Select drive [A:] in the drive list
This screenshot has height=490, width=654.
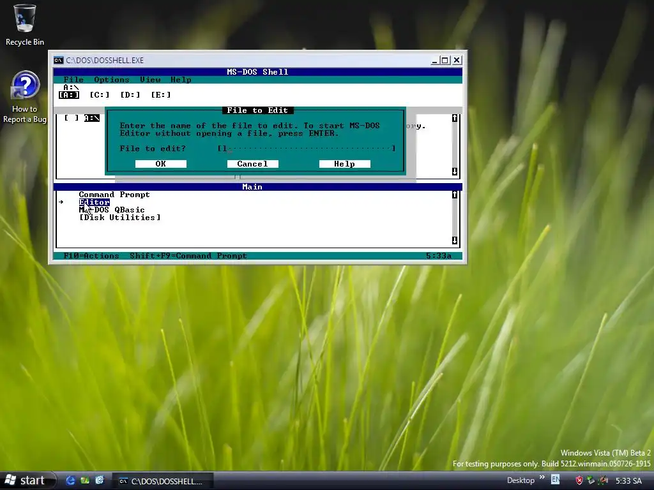69,95
